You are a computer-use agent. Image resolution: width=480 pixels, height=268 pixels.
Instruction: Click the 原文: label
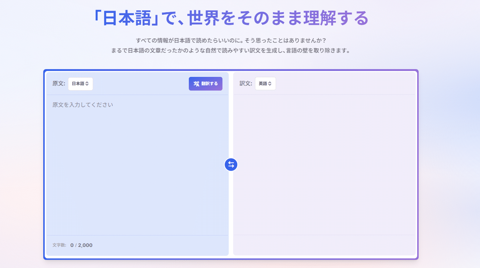point(58,84)
